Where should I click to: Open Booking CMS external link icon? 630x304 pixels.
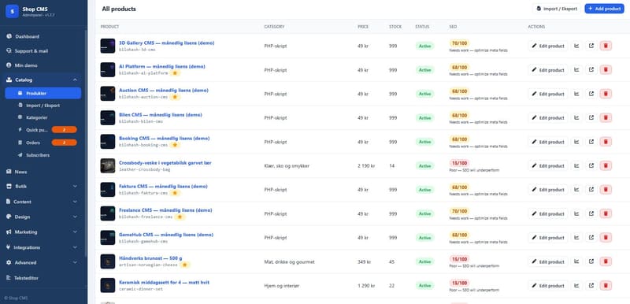tap(591, 142)
